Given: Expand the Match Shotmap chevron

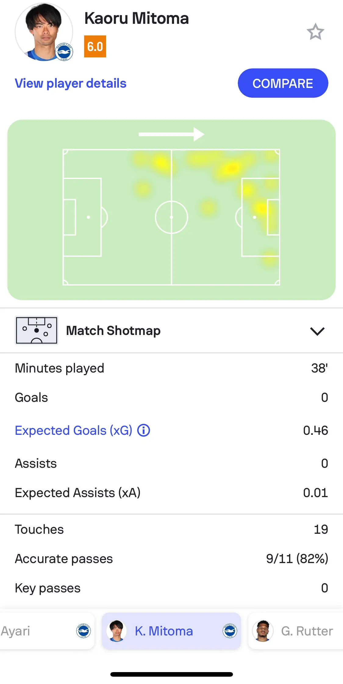Looking at the screenshot, I should click(x=317, y=331).
